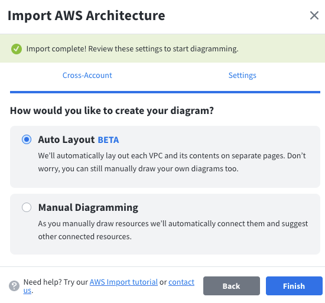Click the Manual Diagramming option title
The height and width of the screenshot is (303, 325).
(x=88, y=207)
